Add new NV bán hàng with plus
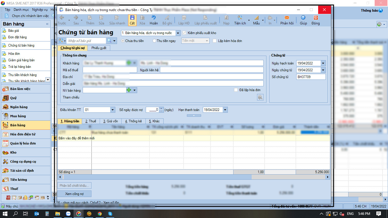This screenshot has width=388, height=218. pos(129,90)
